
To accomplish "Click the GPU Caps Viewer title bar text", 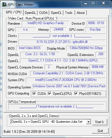I will click(x=21, y=4).
